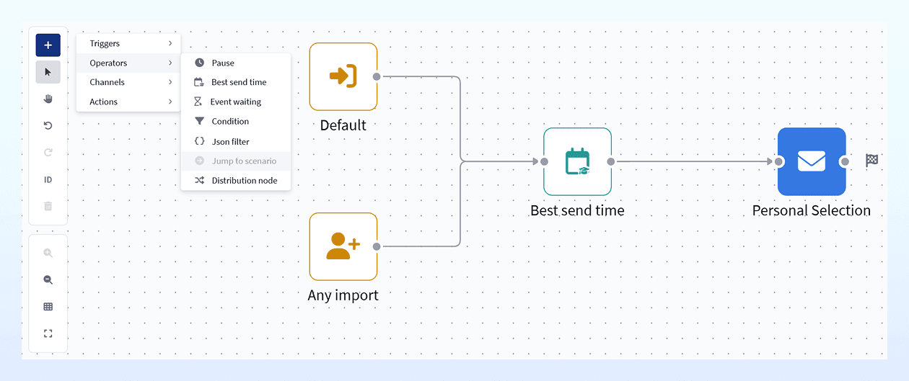This screenshot has height=381, width=909.
Task: Click the "Personal Selection" node label
Action: 812,210
